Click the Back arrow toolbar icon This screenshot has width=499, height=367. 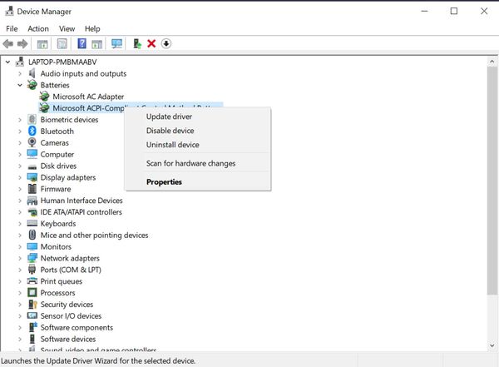pyautogui.click(x=8, y=43)
